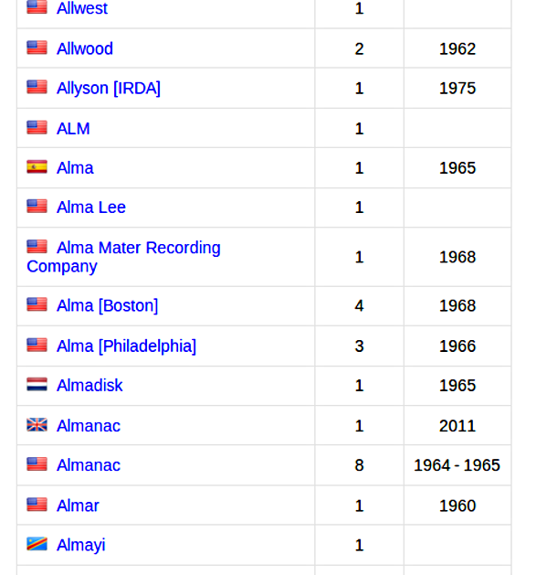Open the Alma [Boston] label link
The height and width of the screenshot is (575, 557).
coord(107,305)
